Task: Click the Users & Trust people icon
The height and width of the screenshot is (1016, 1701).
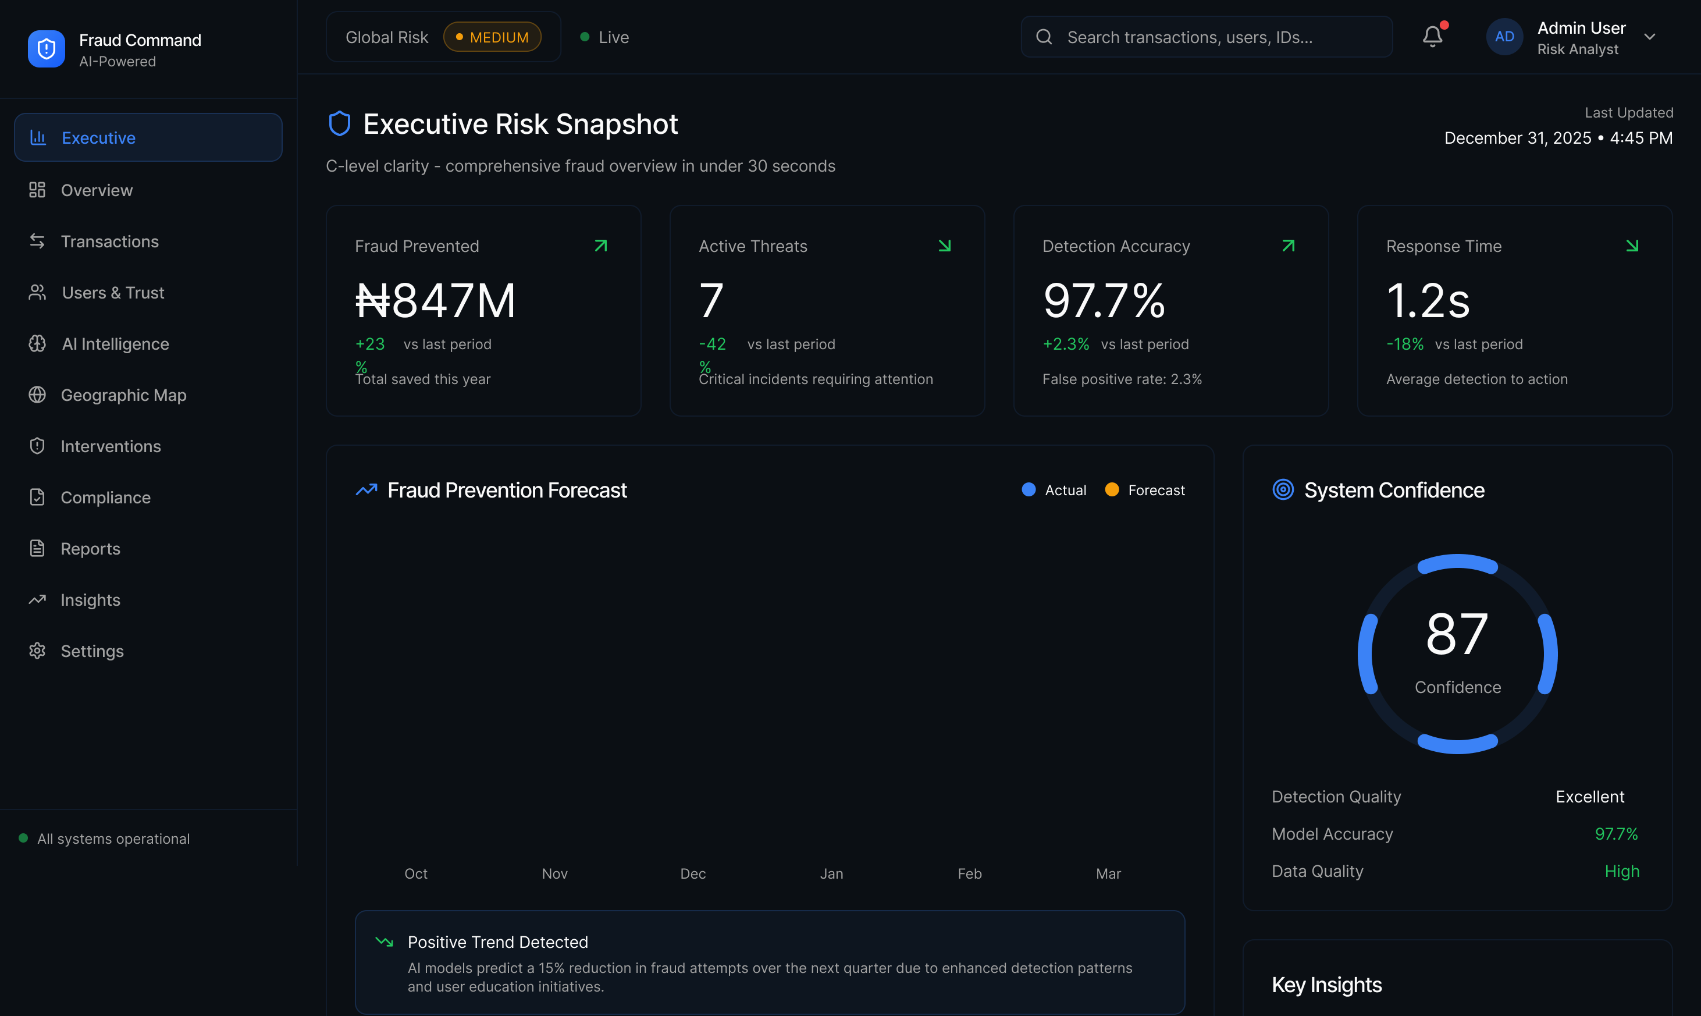Action: [38, 293]
